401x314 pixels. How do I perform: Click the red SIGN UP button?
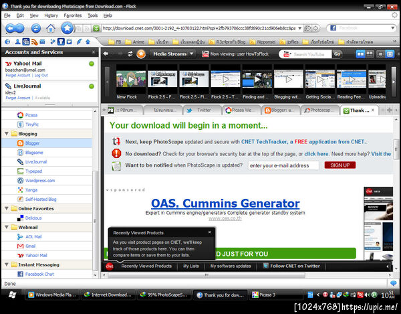340,165
